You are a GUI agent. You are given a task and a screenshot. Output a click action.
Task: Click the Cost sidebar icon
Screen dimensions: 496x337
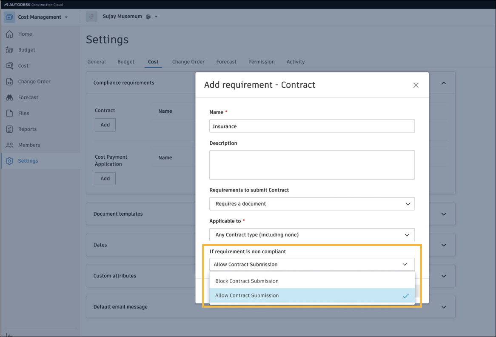point(9,66)
